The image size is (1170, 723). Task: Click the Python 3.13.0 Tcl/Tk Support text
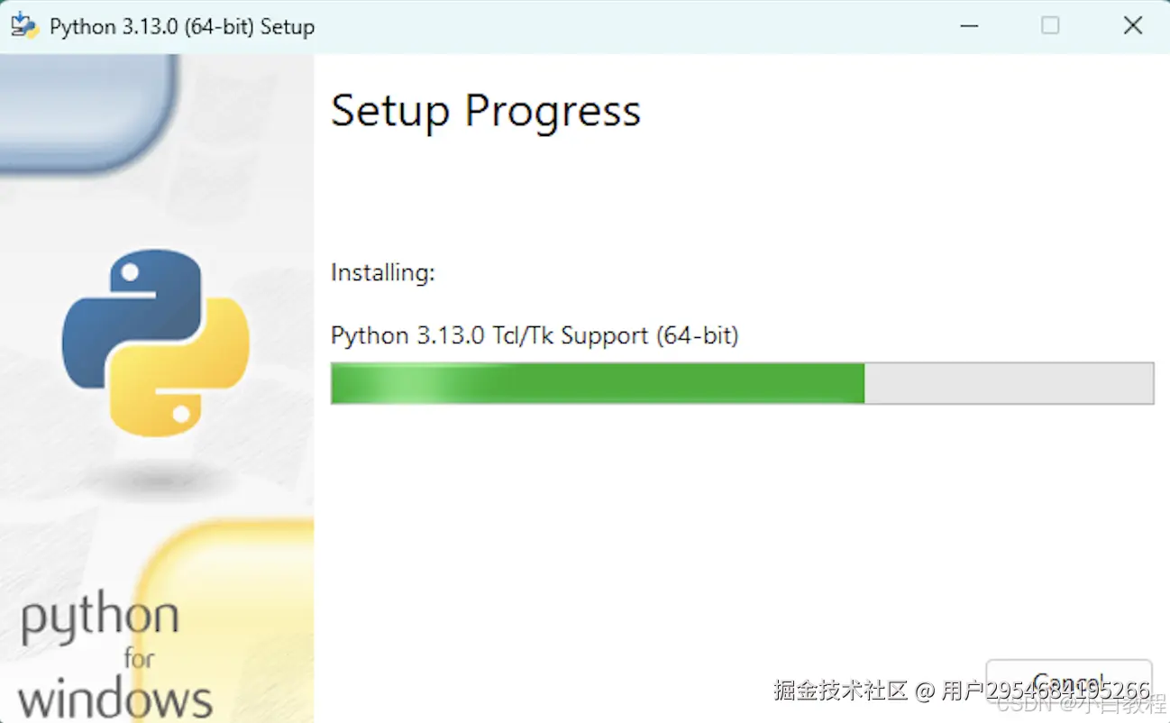534,334
